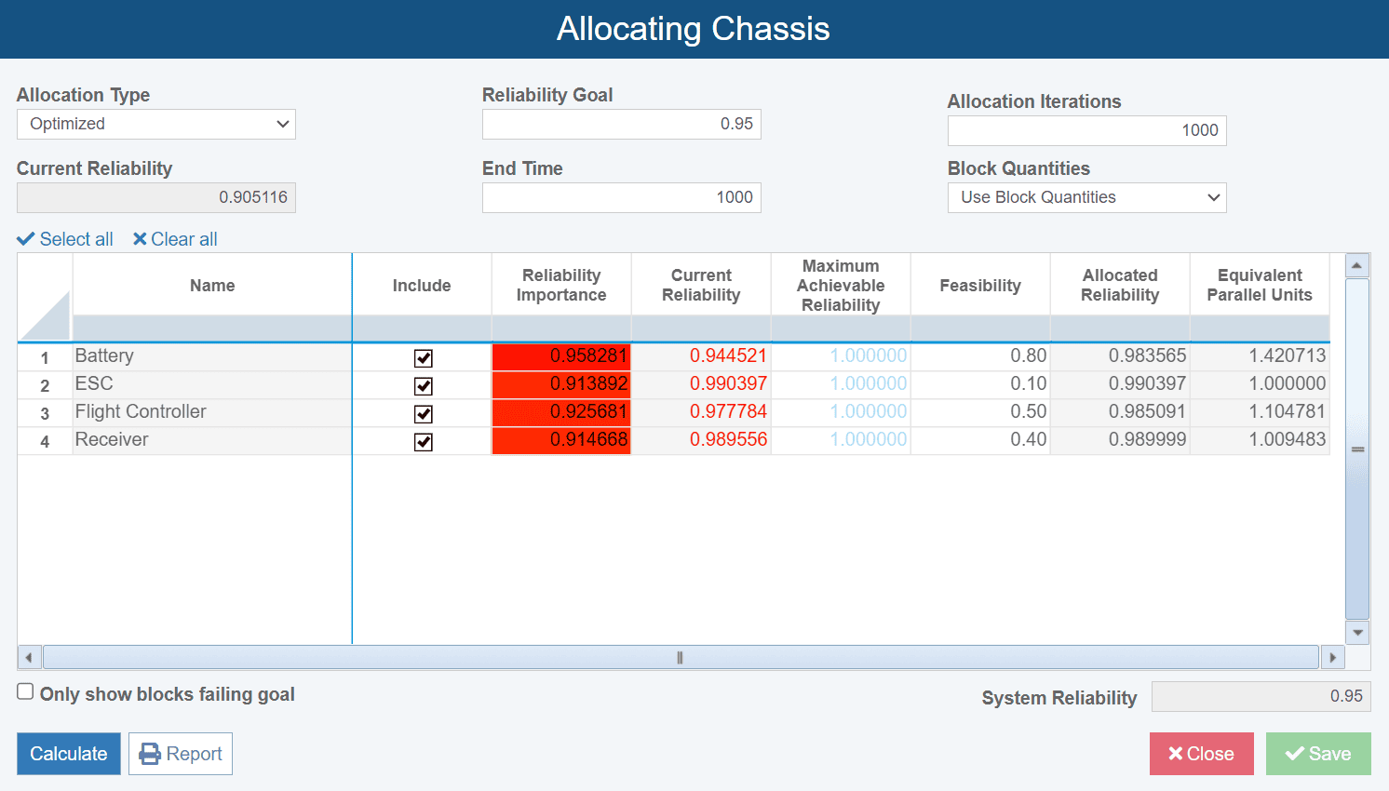Sort by the Reliability Importance column header
Screen dimensions: 1389x791
561,285
